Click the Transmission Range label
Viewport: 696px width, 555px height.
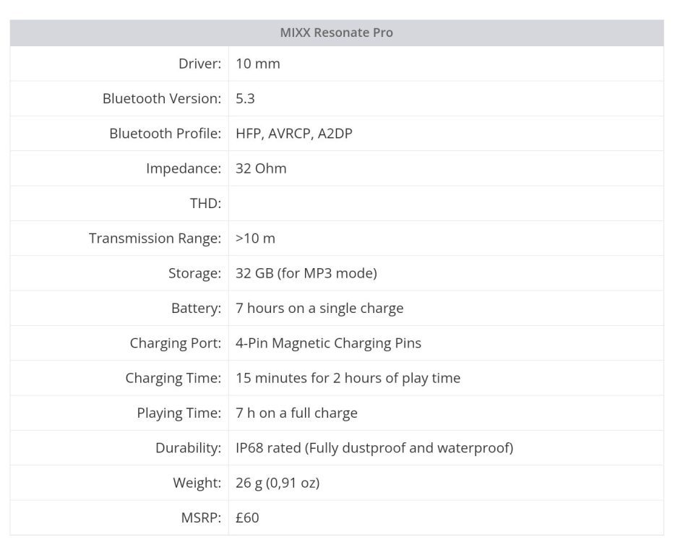155,238
